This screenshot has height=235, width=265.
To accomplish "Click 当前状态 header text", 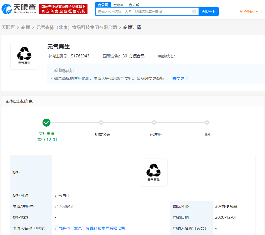I will [x=169, y=56].
